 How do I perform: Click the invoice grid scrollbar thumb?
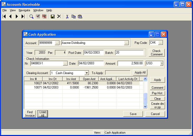145,98
